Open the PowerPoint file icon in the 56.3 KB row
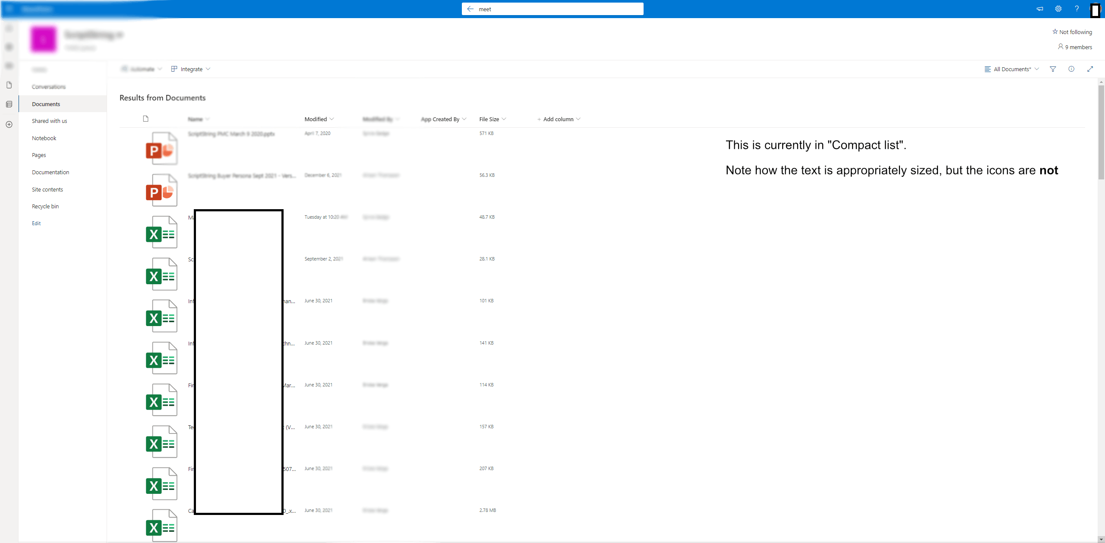 (x=161, y=190)
